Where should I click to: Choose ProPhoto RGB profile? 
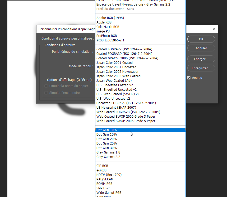click(x=106, y=36)
